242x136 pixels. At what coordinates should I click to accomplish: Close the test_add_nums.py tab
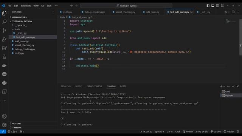[192, 12]
